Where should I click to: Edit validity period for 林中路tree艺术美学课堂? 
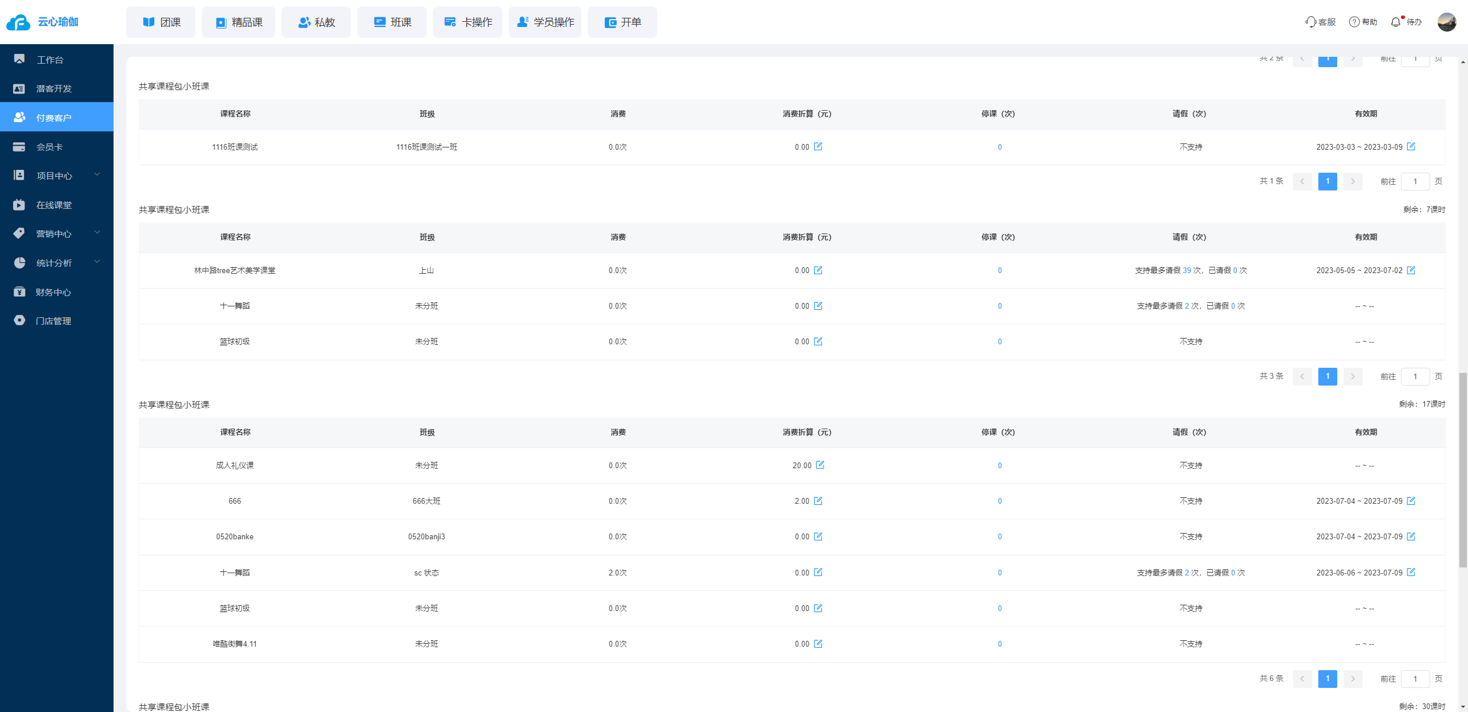pyautogui.click(x=1411, y=270)
